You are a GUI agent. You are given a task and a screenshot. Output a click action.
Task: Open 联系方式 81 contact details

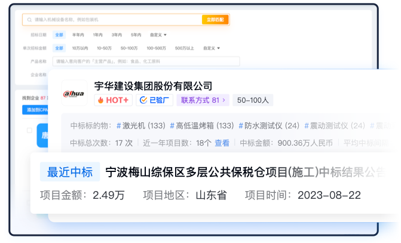tap(203, 100)
